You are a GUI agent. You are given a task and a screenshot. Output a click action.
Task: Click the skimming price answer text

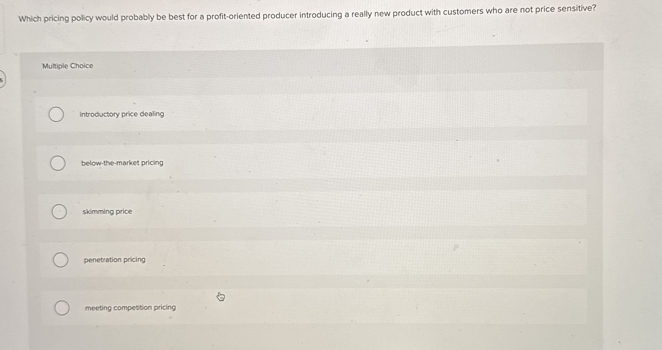[107, 211]
